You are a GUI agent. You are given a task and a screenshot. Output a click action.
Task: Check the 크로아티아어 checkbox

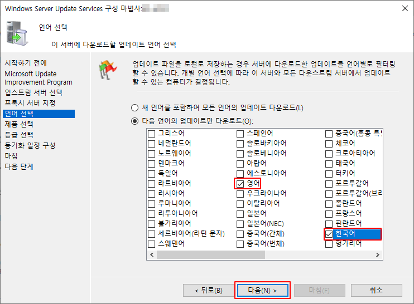(x=329, y=154)
